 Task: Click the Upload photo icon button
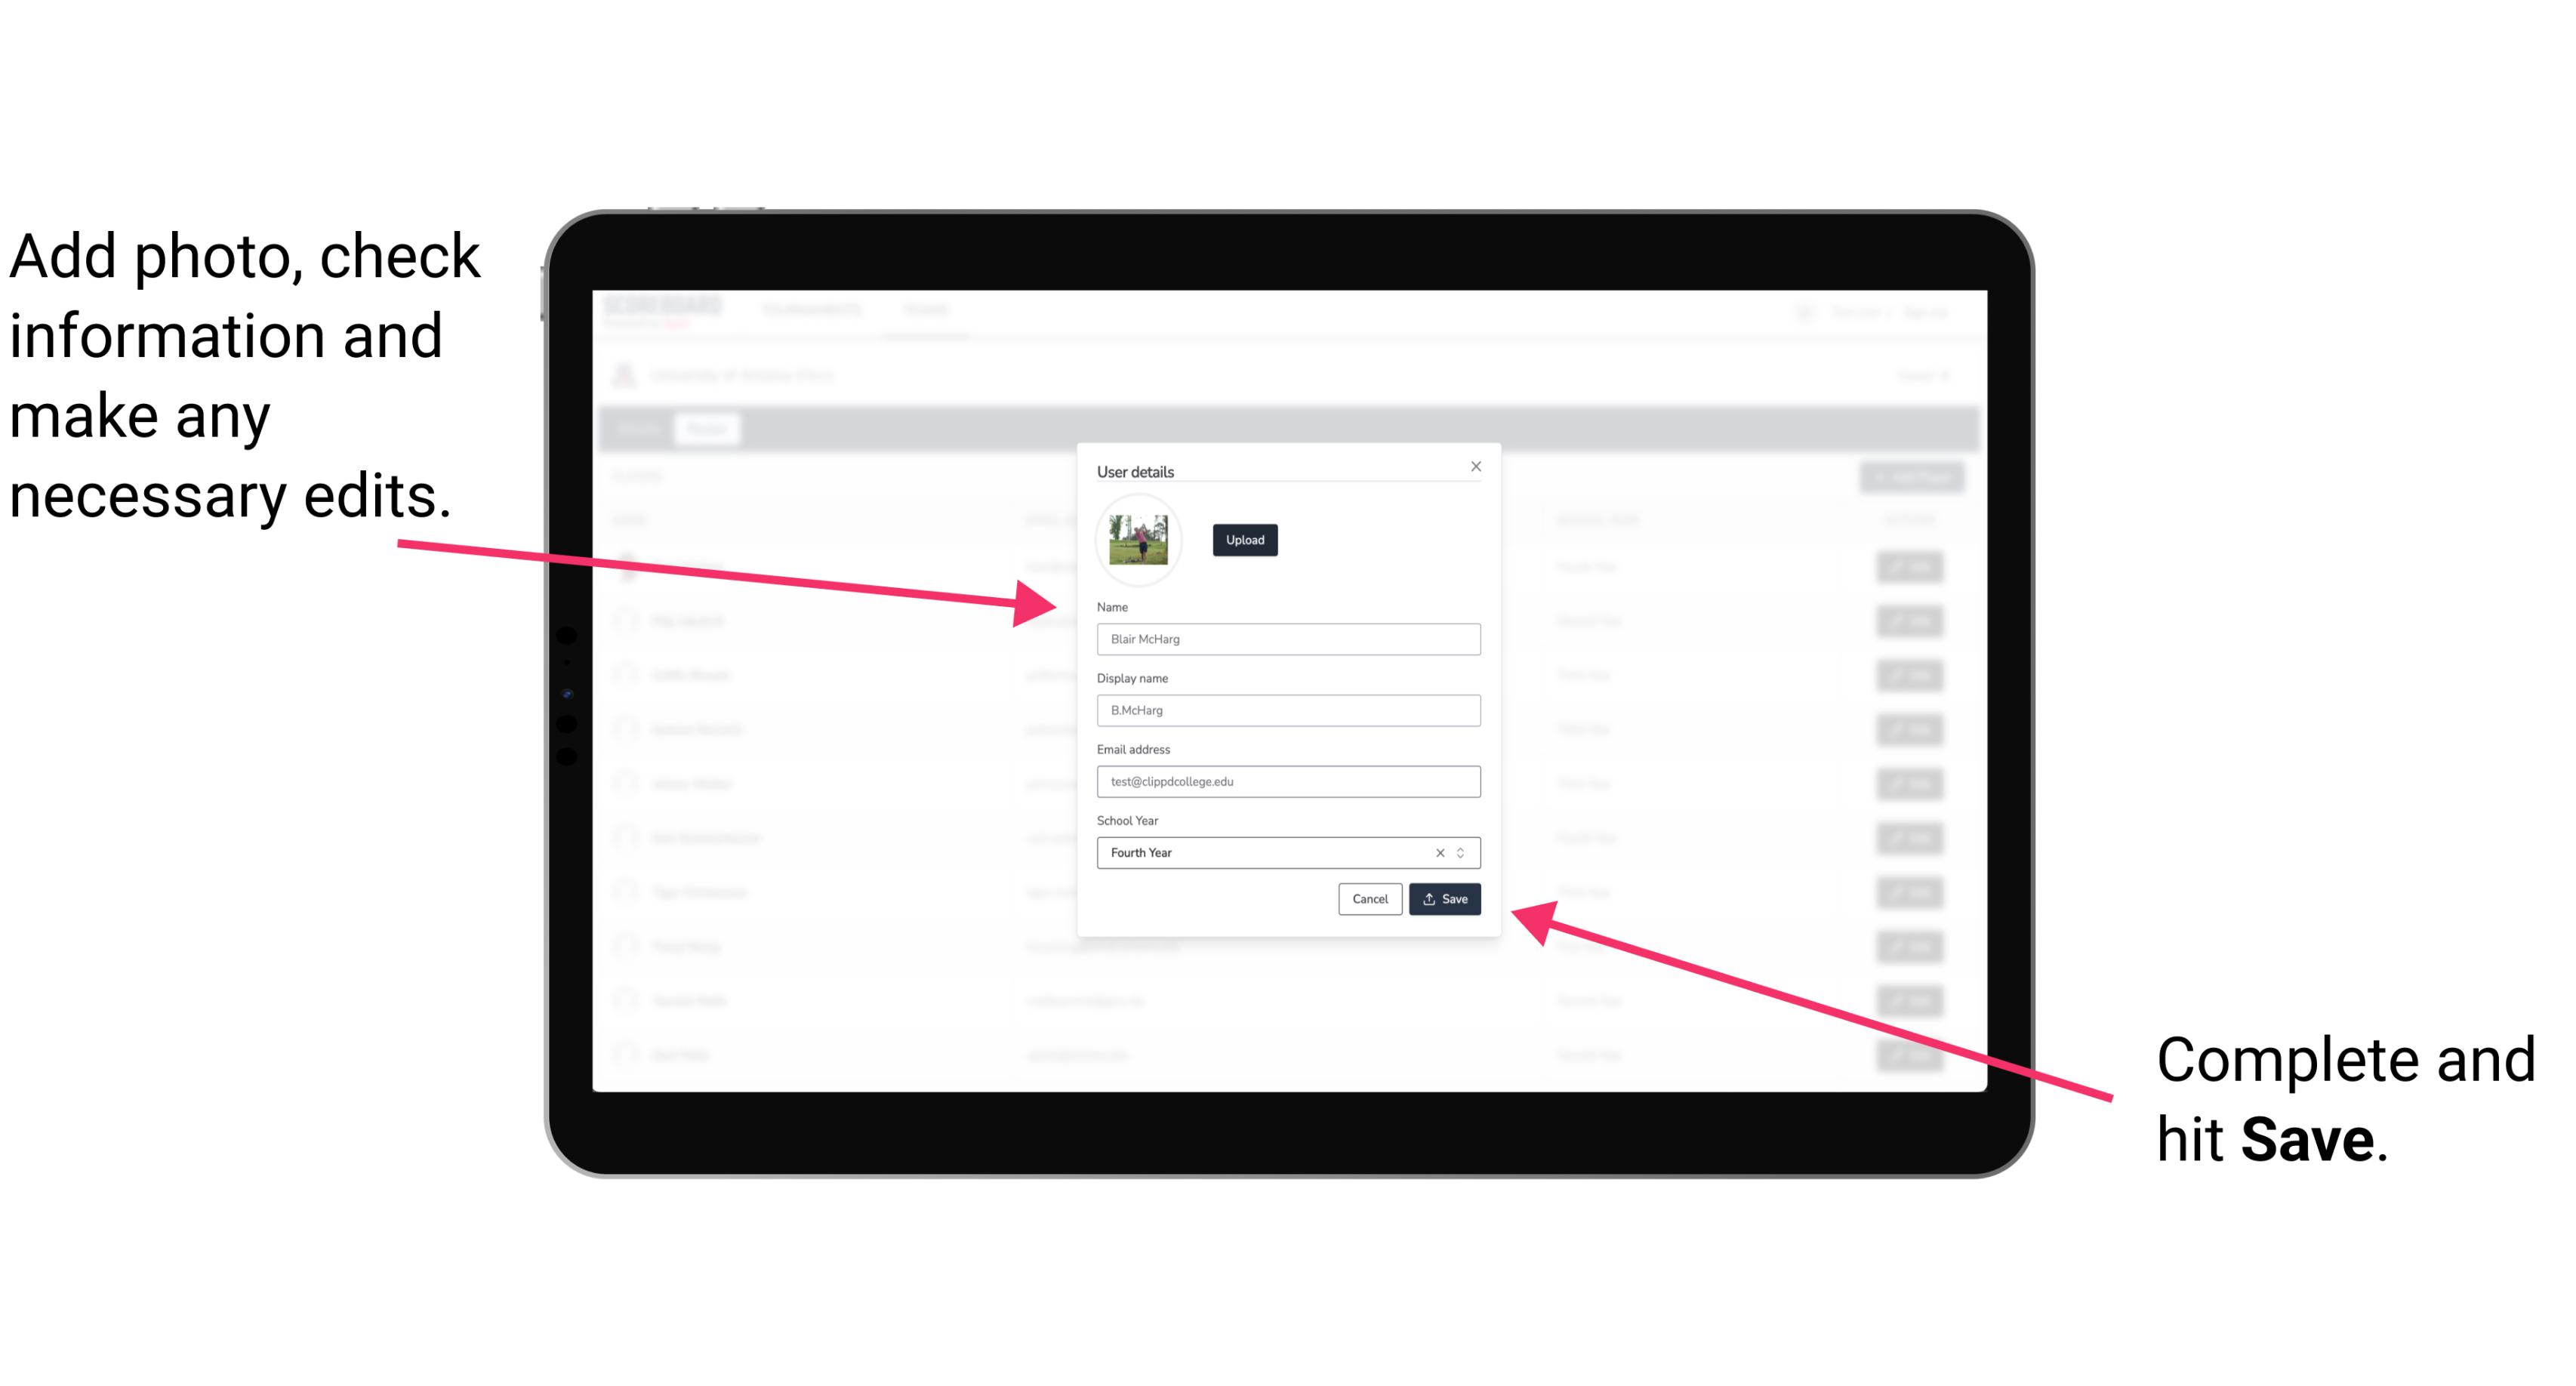(1243, 540)
